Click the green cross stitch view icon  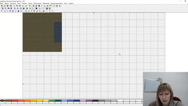(x=50, y=9)
